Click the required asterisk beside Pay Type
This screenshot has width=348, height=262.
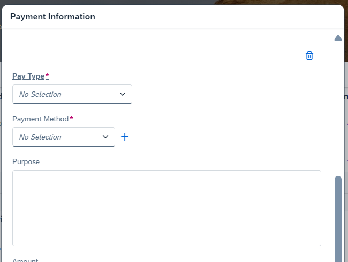[47, 76]
